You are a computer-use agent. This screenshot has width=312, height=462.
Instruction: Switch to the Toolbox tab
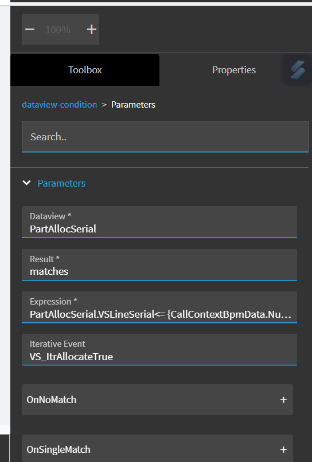click(85, 70)
